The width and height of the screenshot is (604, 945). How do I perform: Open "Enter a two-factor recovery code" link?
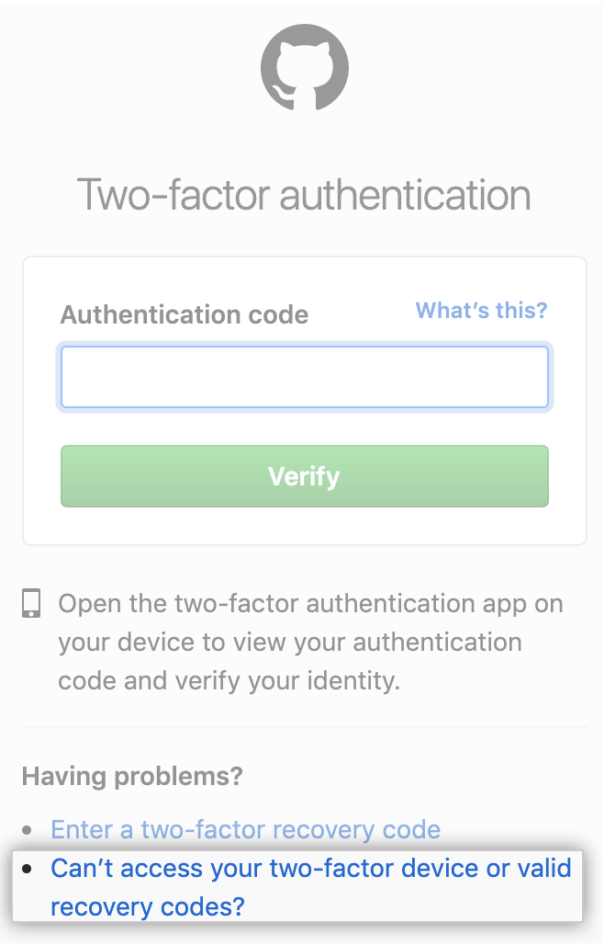click(245, 830)
